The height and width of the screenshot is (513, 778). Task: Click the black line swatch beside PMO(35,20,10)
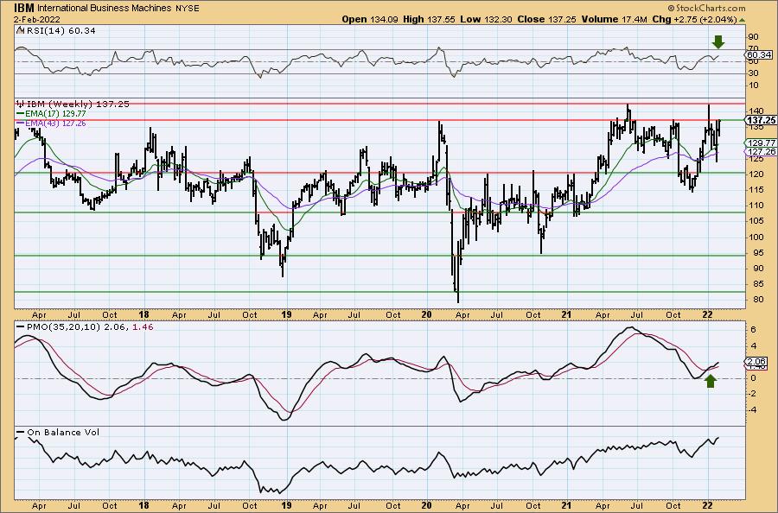21,327
